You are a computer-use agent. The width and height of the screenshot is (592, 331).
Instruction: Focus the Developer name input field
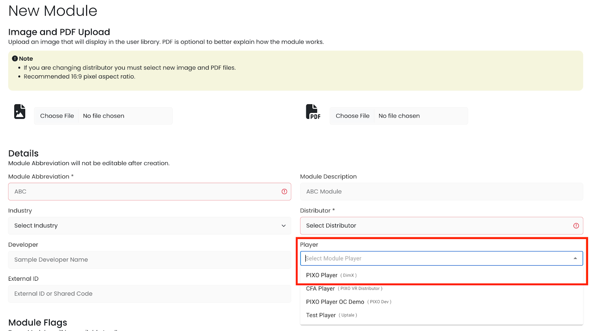(x=149, y=260)
